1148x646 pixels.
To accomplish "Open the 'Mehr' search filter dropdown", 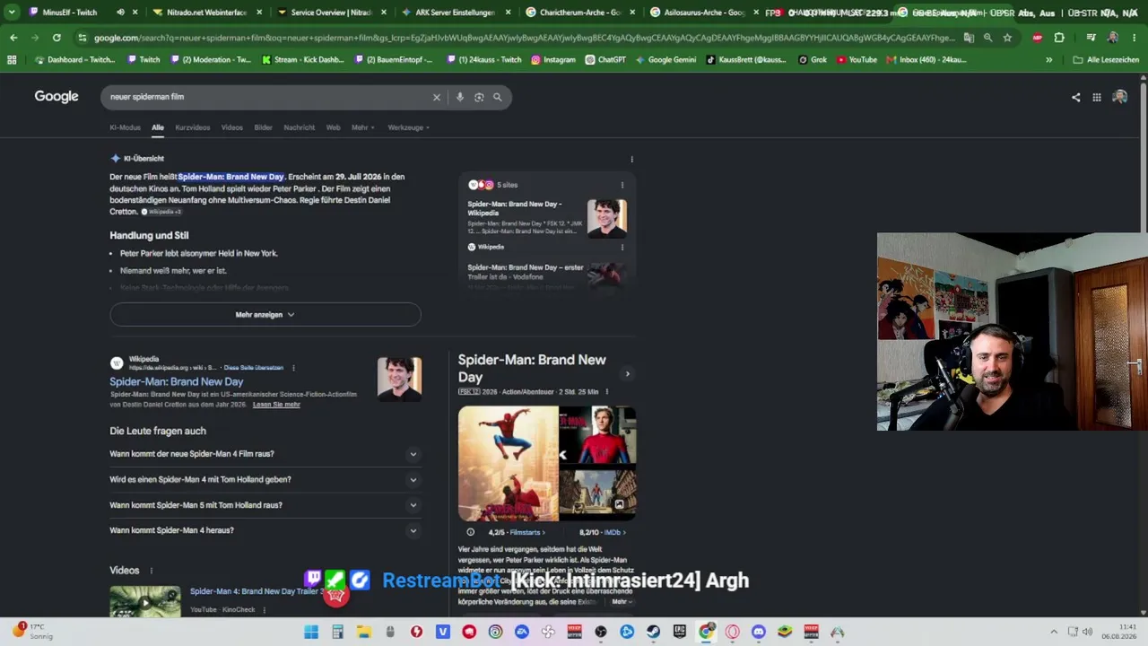I will click(363, 127).
